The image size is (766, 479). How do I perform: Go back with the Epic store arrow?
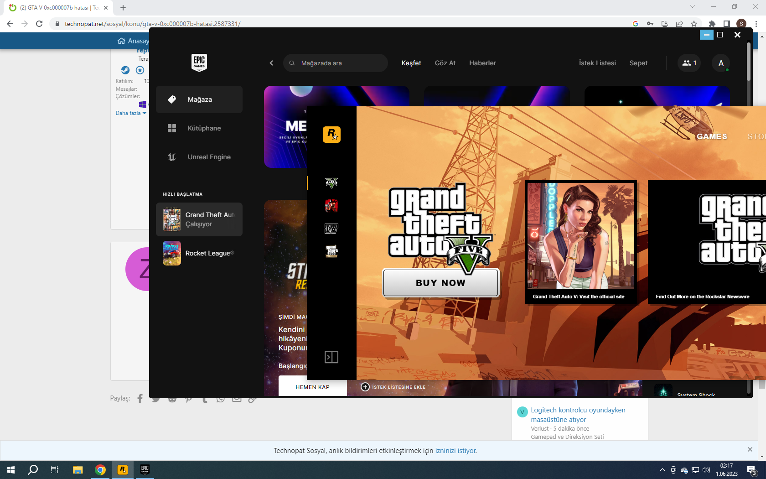tap(271, 63)
